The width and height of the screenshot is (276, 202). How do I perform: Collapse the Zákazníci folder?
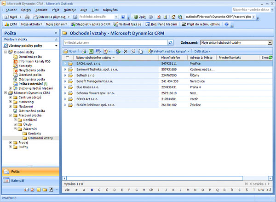point(15,129)
